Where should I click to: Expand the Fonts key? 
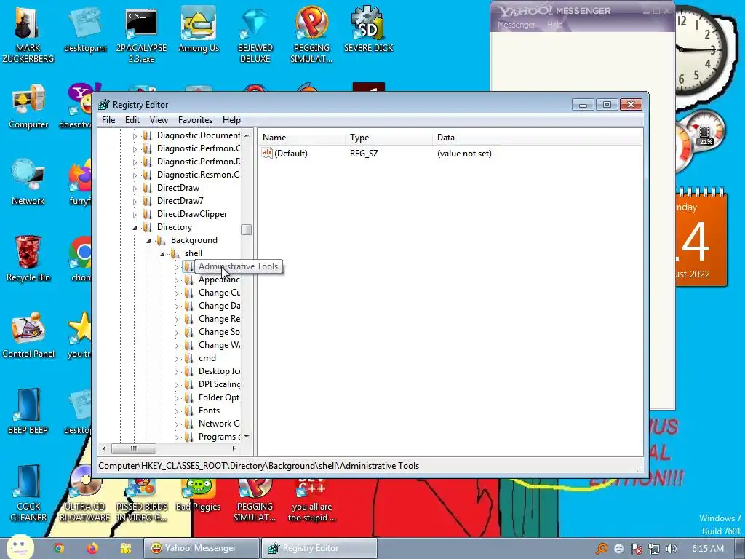click(x=176, y=411)
